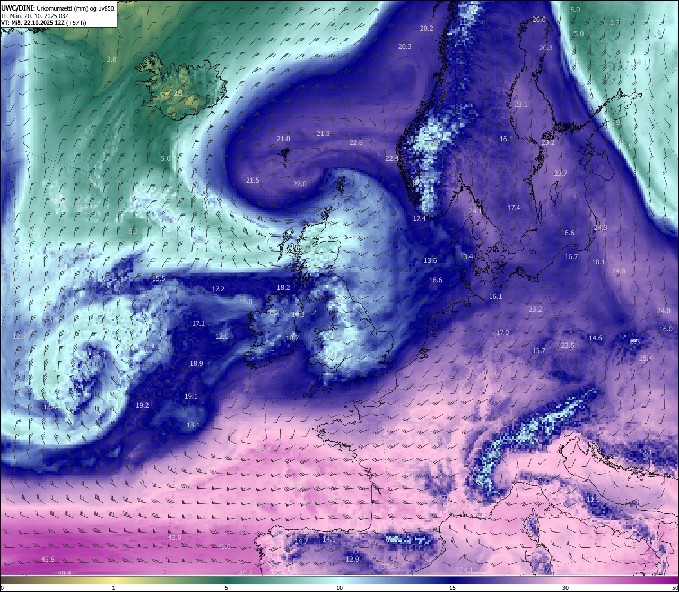Click the 30 tick on the color scale
Image resolution: width=679 pixels, height=592 pixels.
(x=565, y=588)
